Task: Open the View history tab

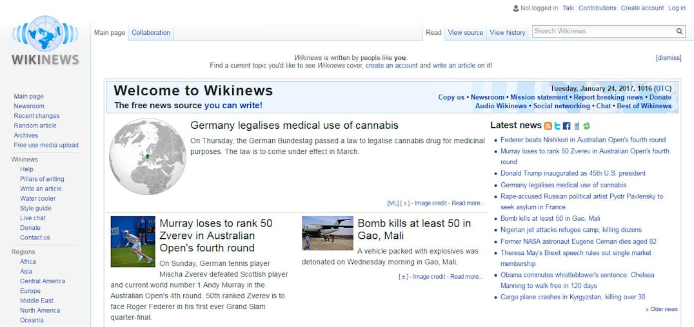Action: tap(508, 32)
